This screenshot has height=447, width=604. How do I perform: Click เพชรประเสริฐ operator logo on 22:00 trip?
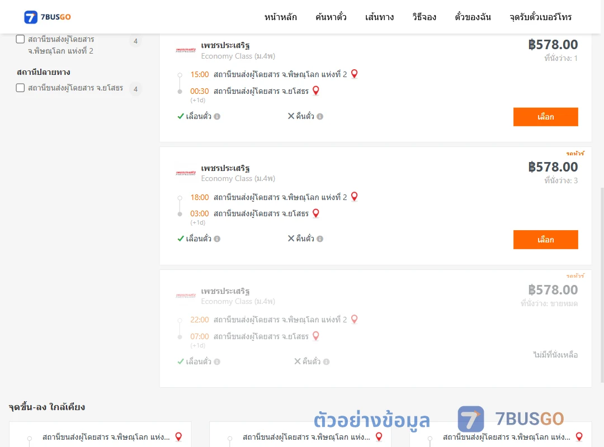(x=186, y=296)
